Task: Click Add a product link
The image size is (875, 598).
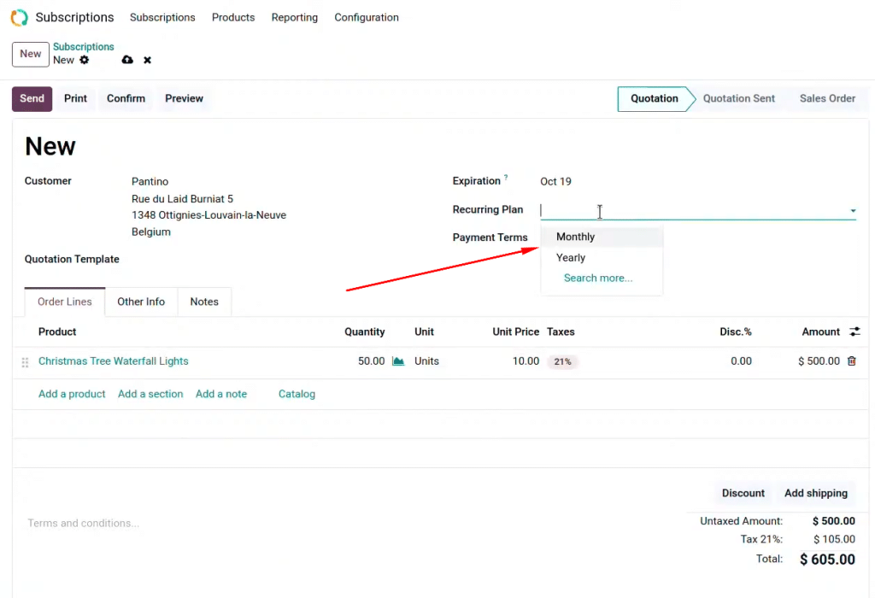Action: 72,394
